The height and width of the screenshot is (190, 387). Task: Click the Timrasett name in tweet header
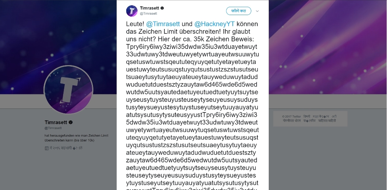pos(149,8)
